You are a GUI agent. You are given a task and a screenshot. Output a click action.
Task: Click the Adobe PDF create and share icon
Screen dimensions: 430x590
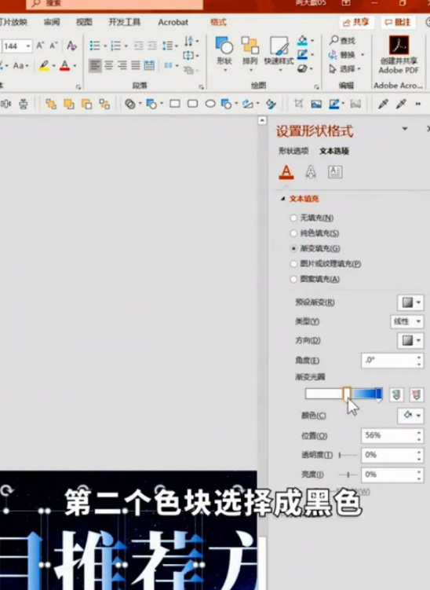coord(399,54)
